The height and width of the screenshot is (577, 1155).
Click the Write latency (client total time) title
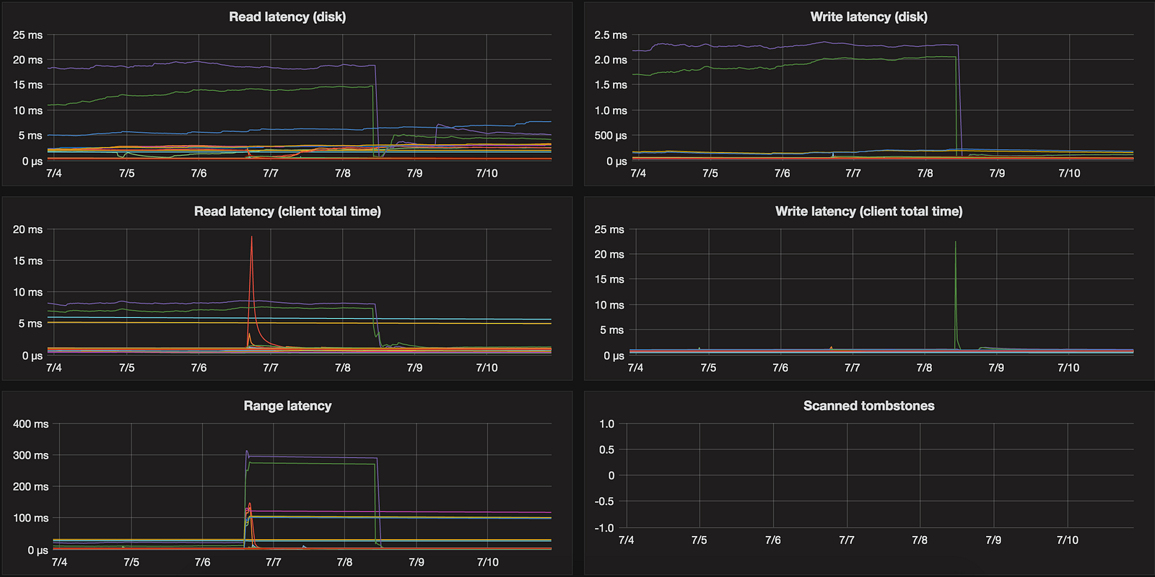869,211
